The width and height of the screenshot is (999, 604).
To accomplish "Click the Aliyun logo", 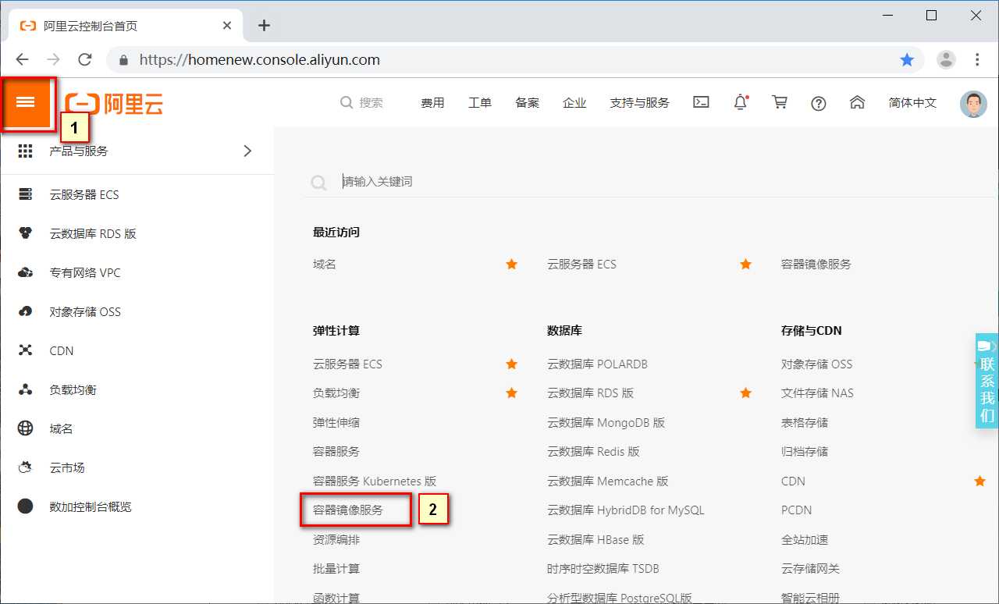I will tap(115, 103).
